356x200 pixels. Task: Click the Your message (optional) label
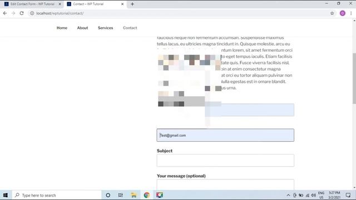click(181, 176)
